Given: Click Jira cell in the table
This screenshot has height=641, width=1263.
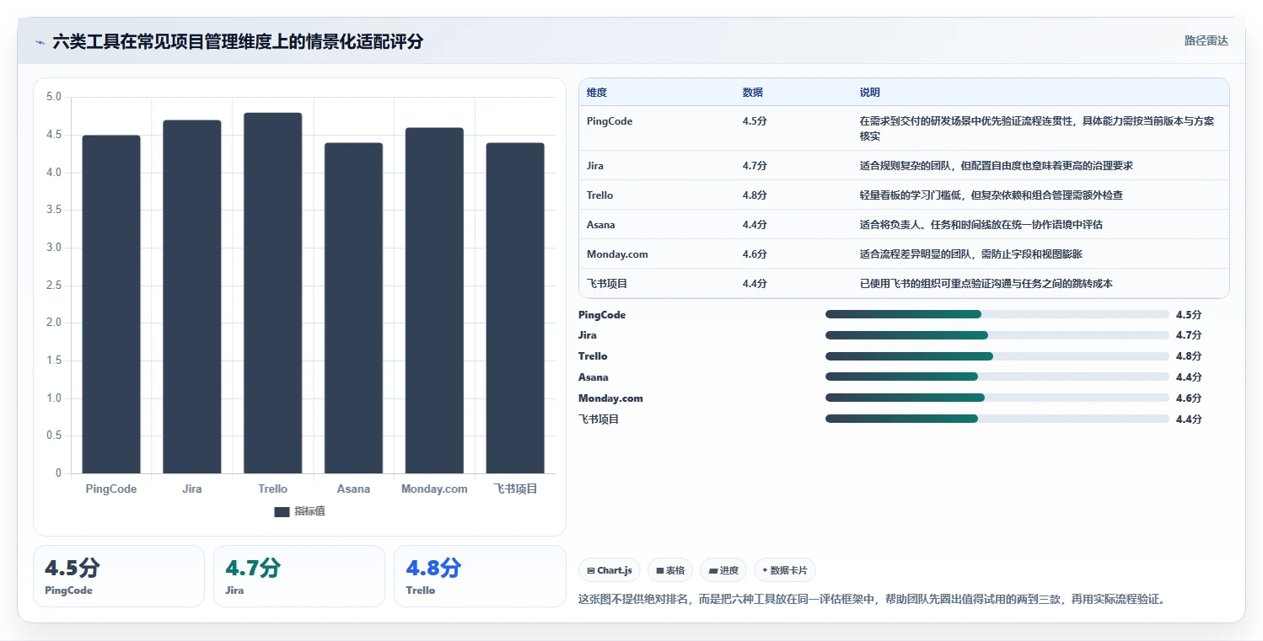Looking at the screenshot, I should click(x=595, y=166).
